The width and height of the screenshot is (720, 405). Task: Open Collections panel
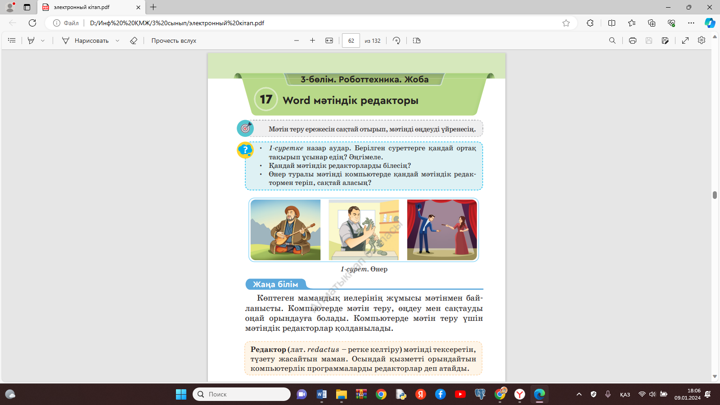click(x=652, y=23)
